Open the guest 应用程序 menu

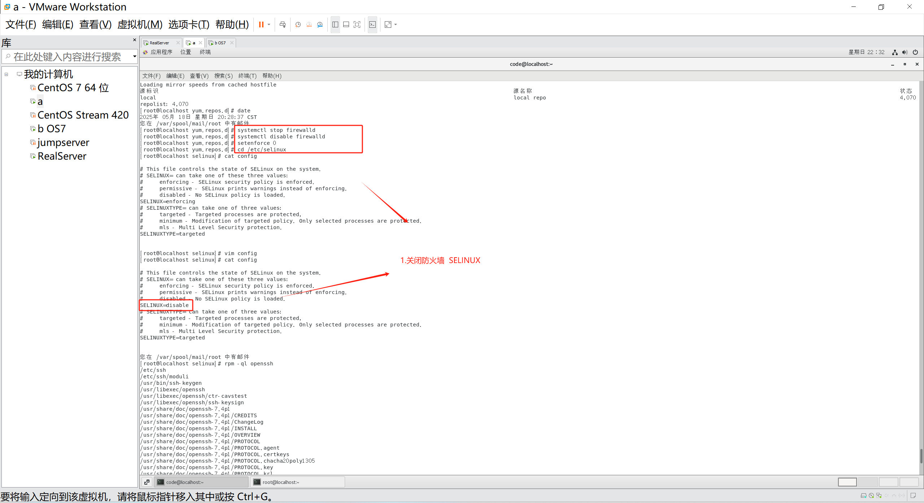(161, 52)
